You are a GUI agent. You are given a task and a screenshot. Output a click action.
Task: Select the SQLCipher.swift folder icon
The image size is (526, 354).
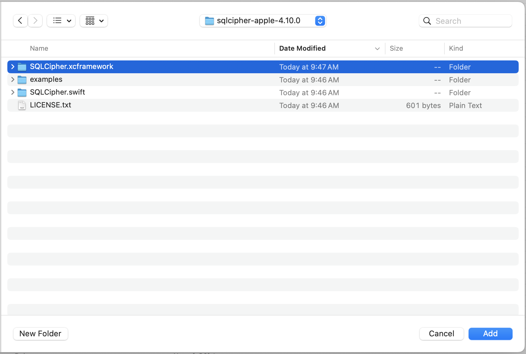pyautogui.click(x=22, y=92)
